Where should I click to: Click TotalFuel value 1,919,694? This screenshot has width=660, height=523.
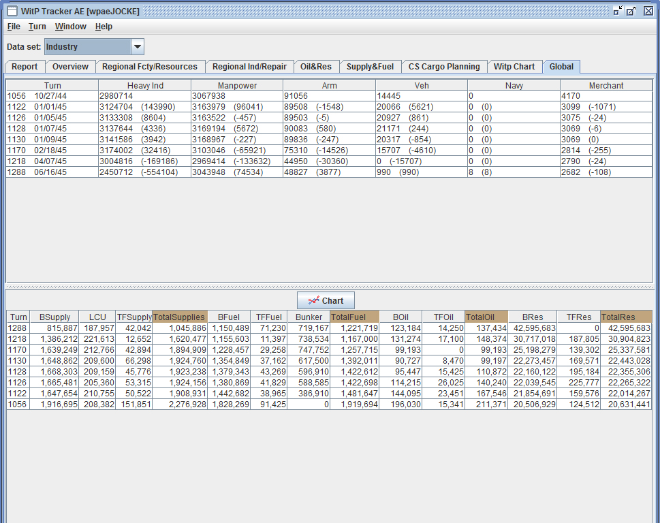pos(355,405)
